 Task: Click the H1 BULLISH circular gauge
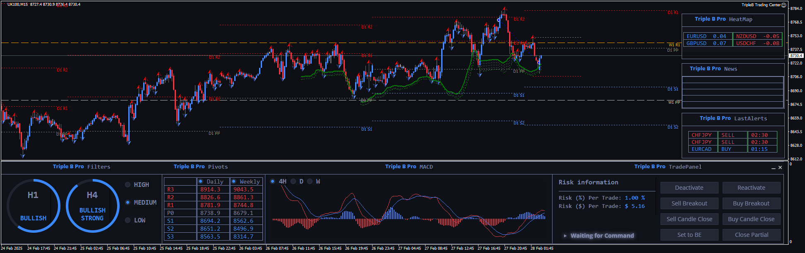(x=34, y=206)
